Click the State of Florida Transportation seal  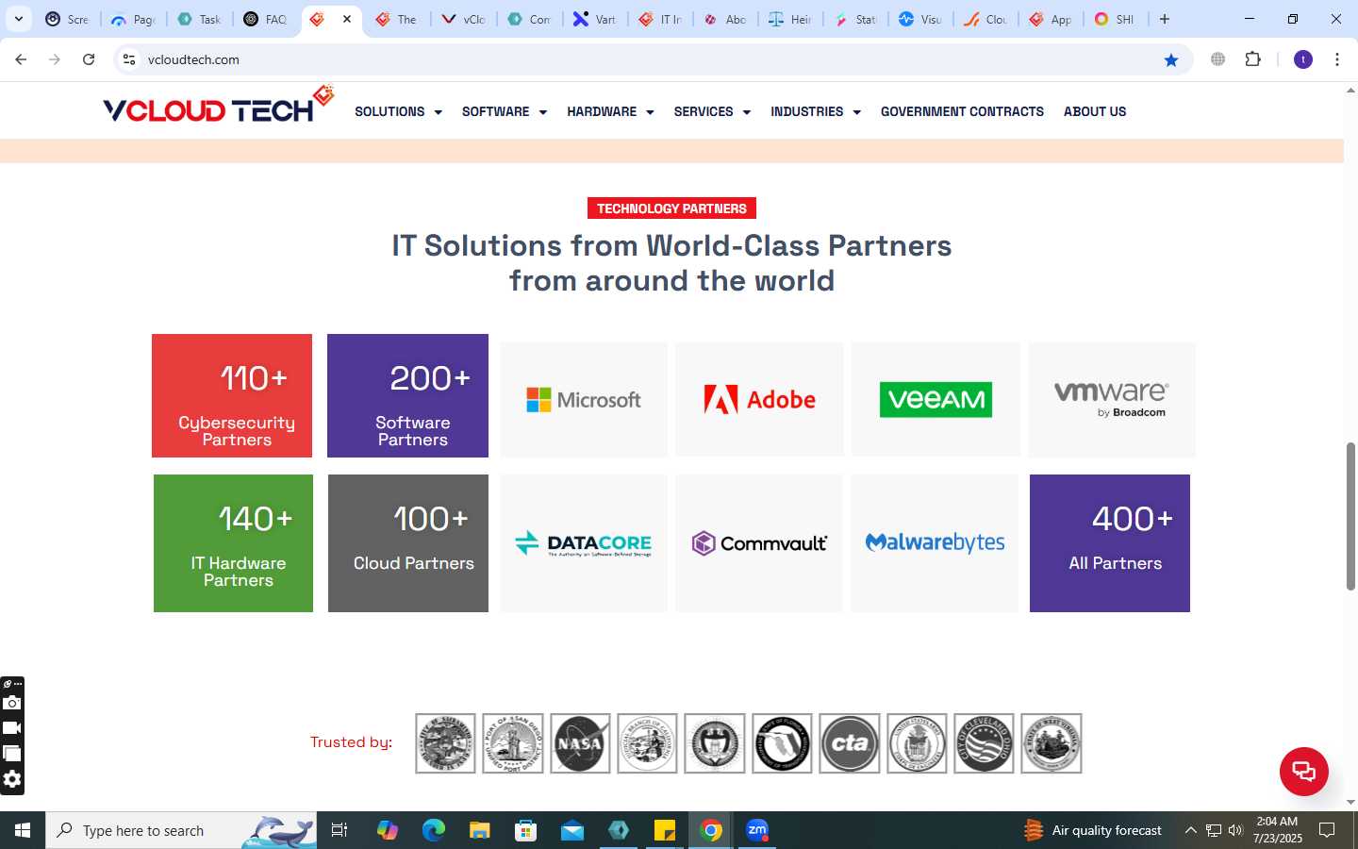782,743
